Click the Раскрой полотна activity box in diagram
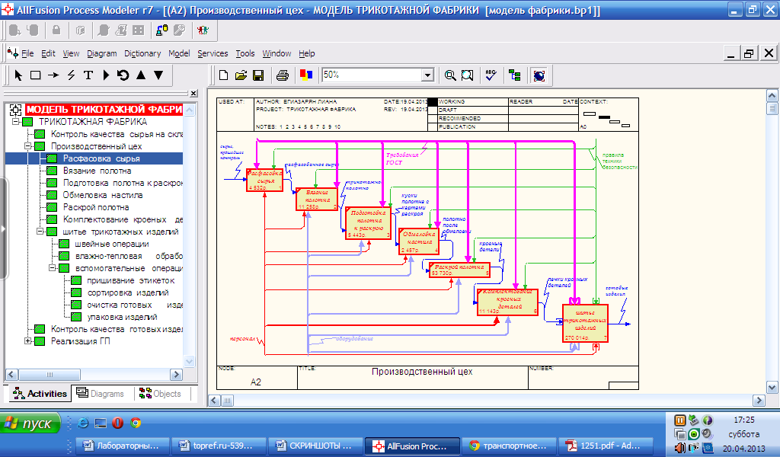Viewport: 780px width, 457px height. pyautogui.click(x=459, y=270)
